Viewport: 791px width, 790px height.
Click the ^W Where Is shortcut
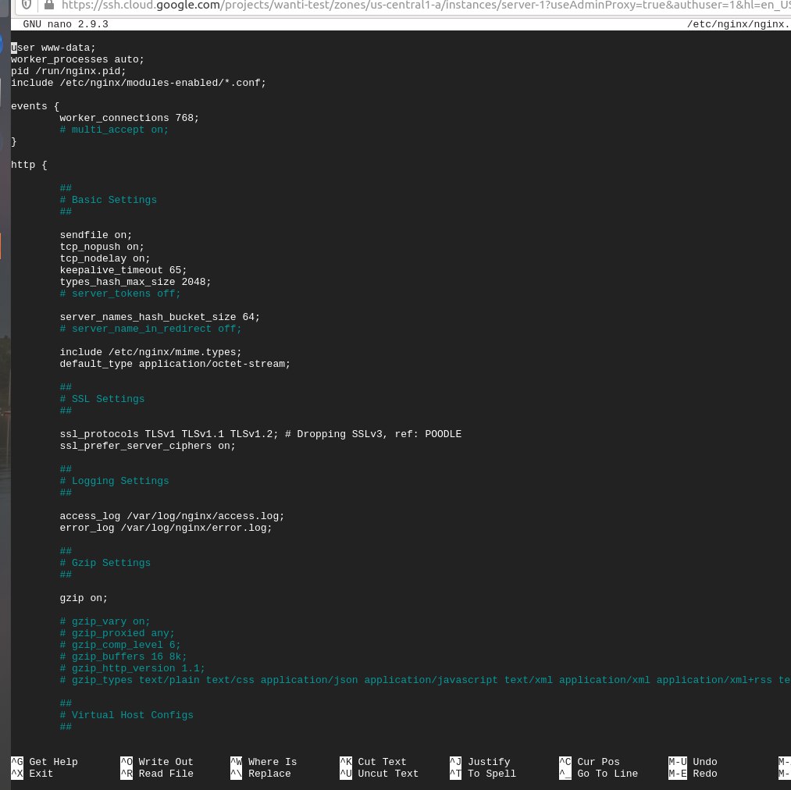[x=263, y=762]
